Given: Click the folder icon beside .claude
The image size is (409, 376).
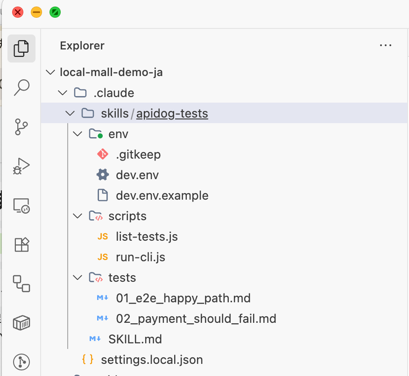Looking at the screenshot, I should coord(80,93).
